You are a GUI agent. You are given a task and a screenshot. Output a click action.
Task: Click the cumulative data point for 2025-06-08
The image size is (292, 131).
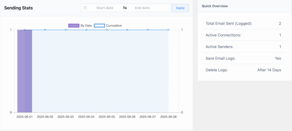click(168, 30)
